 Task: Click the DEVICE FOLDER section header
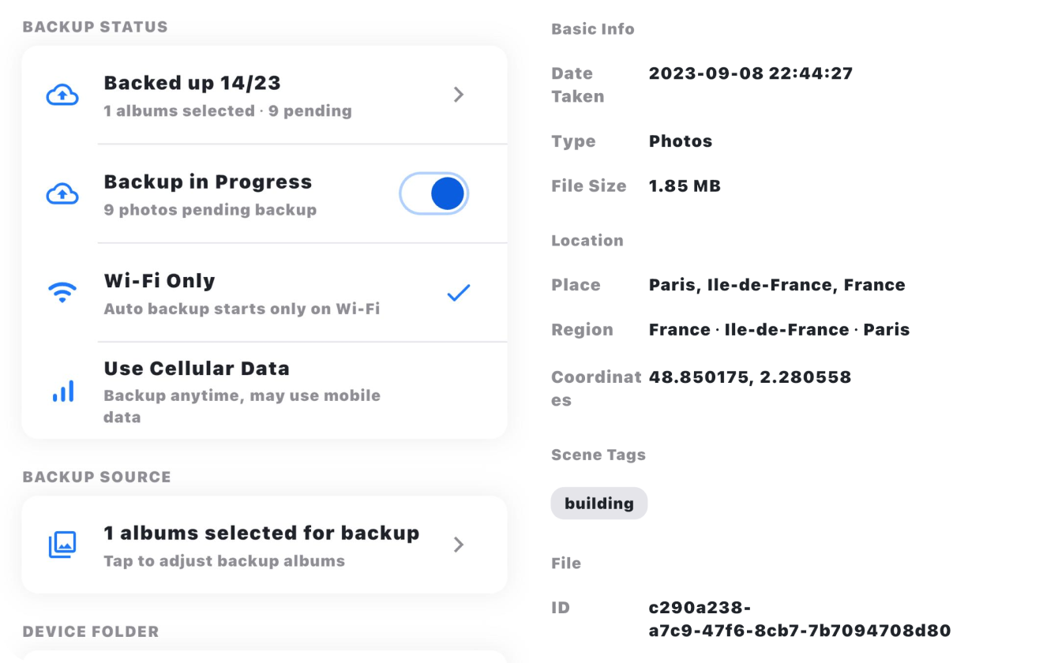[91, 631]
